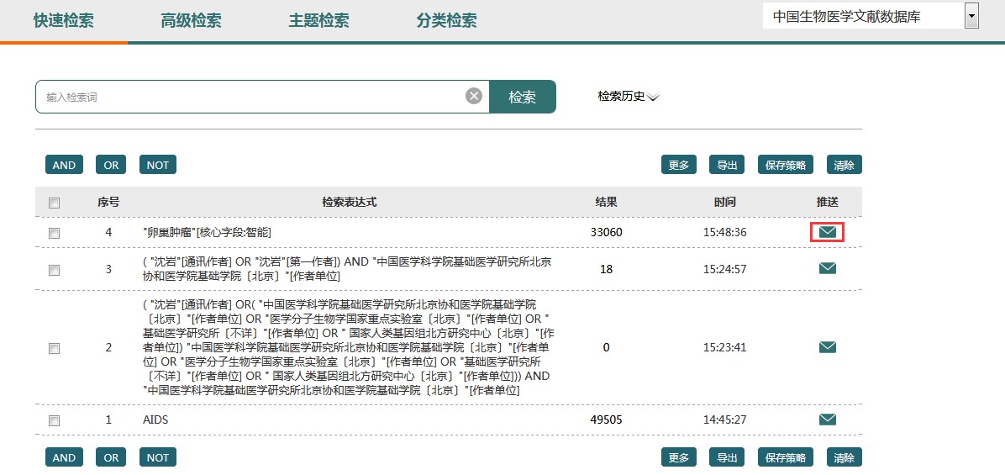Click into the 输入检索词 search input field
The image size is (1005, 475).
(x=248, y=97)
